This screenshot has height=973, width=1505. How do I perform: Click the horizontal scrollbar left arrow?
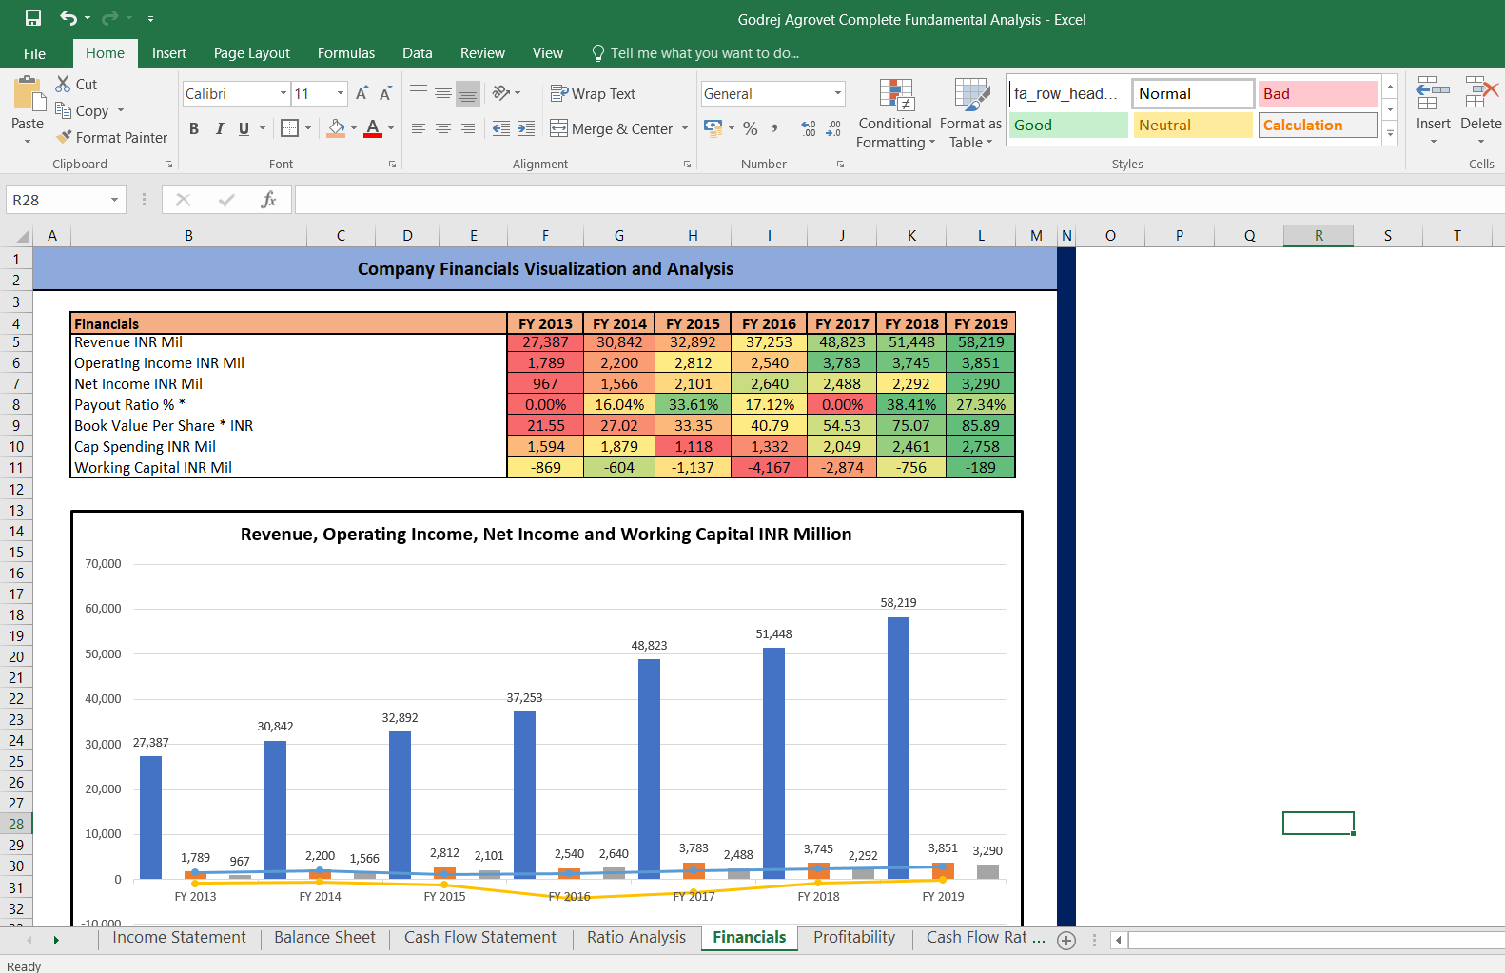click(1119, 940)
